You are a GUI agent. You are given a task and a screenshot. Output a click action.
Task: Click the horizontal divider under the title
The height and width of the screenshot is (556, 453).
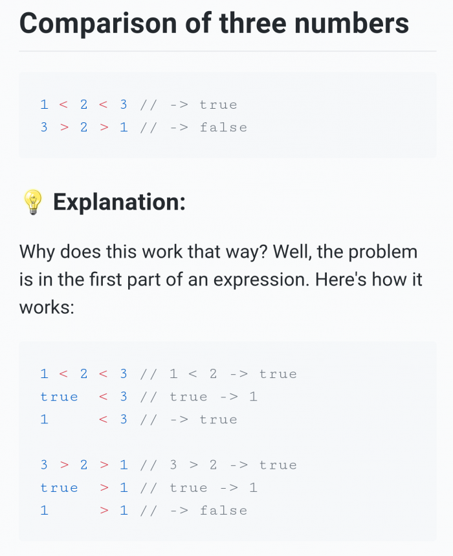point(228,51)
